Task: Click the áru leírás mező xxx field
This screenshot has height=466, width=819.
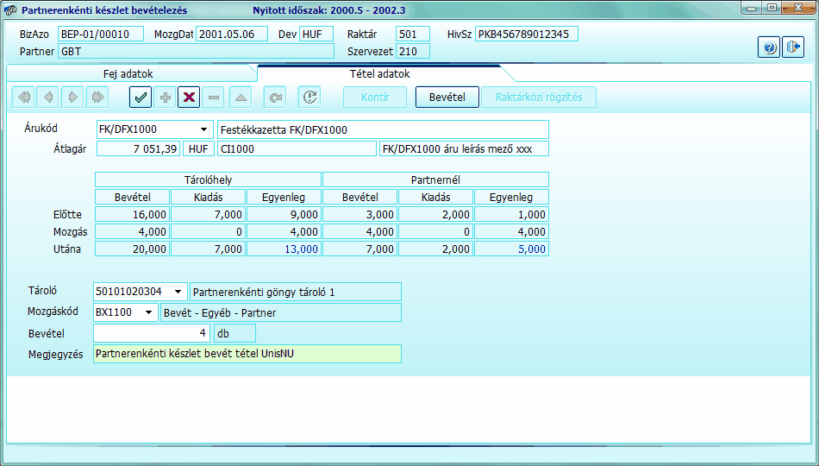Action: point(465,149)
